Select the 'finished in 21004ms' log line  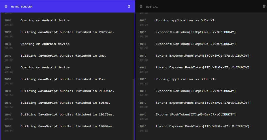point(67,91)
